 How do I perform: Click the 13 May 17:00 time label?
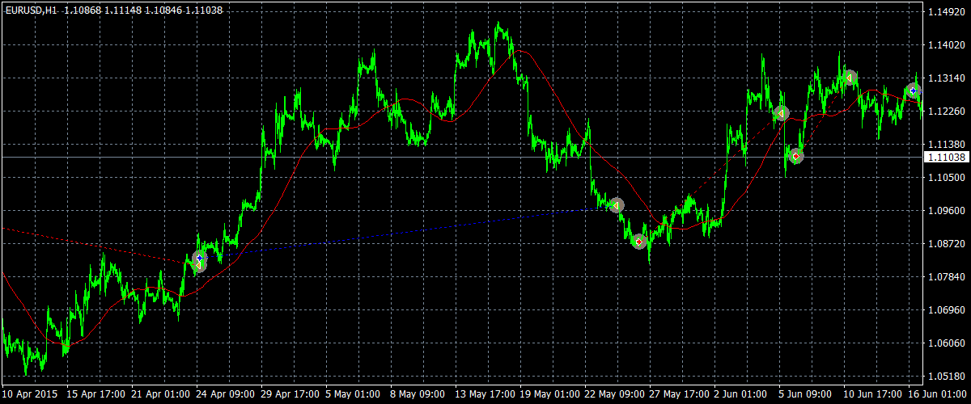(x=484, y=395)
